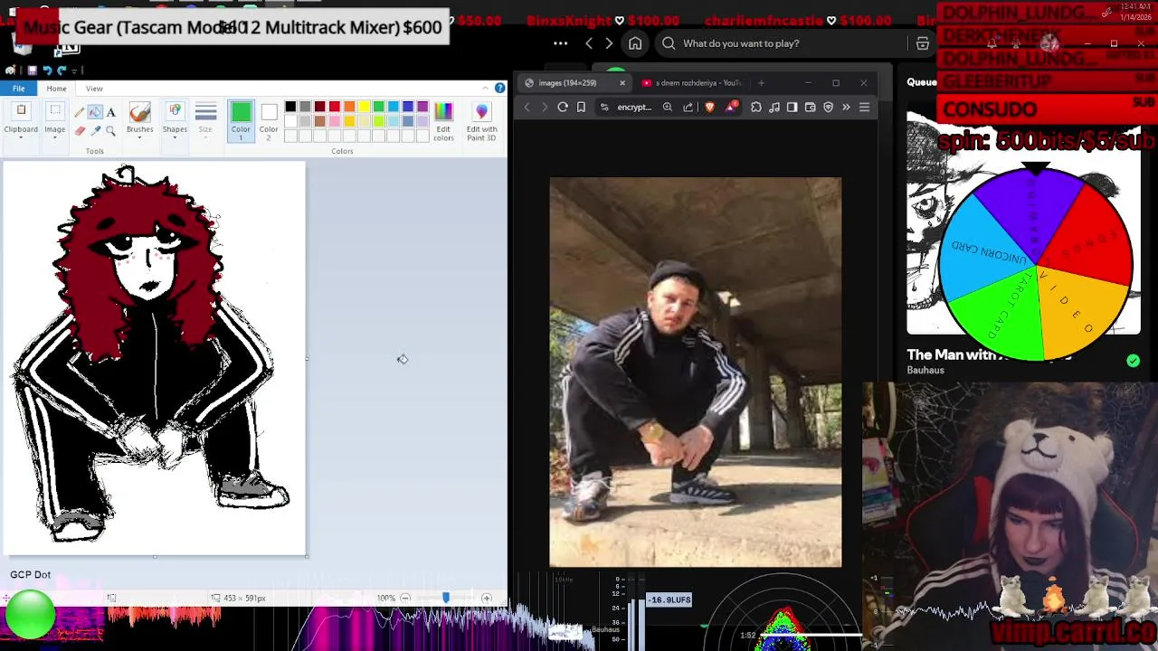Pick the red color swatch
This screenshot has width=1158, height=651.
click(335, 107)
